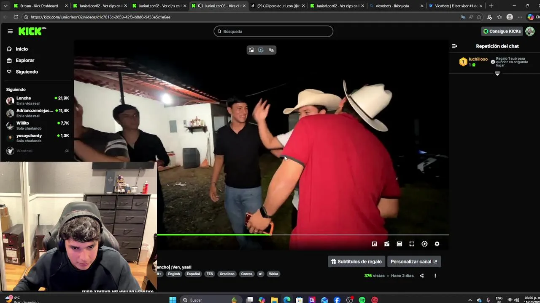Click Consigue KICKs button
Screen dimensions: 540x303
pos(502,31)
